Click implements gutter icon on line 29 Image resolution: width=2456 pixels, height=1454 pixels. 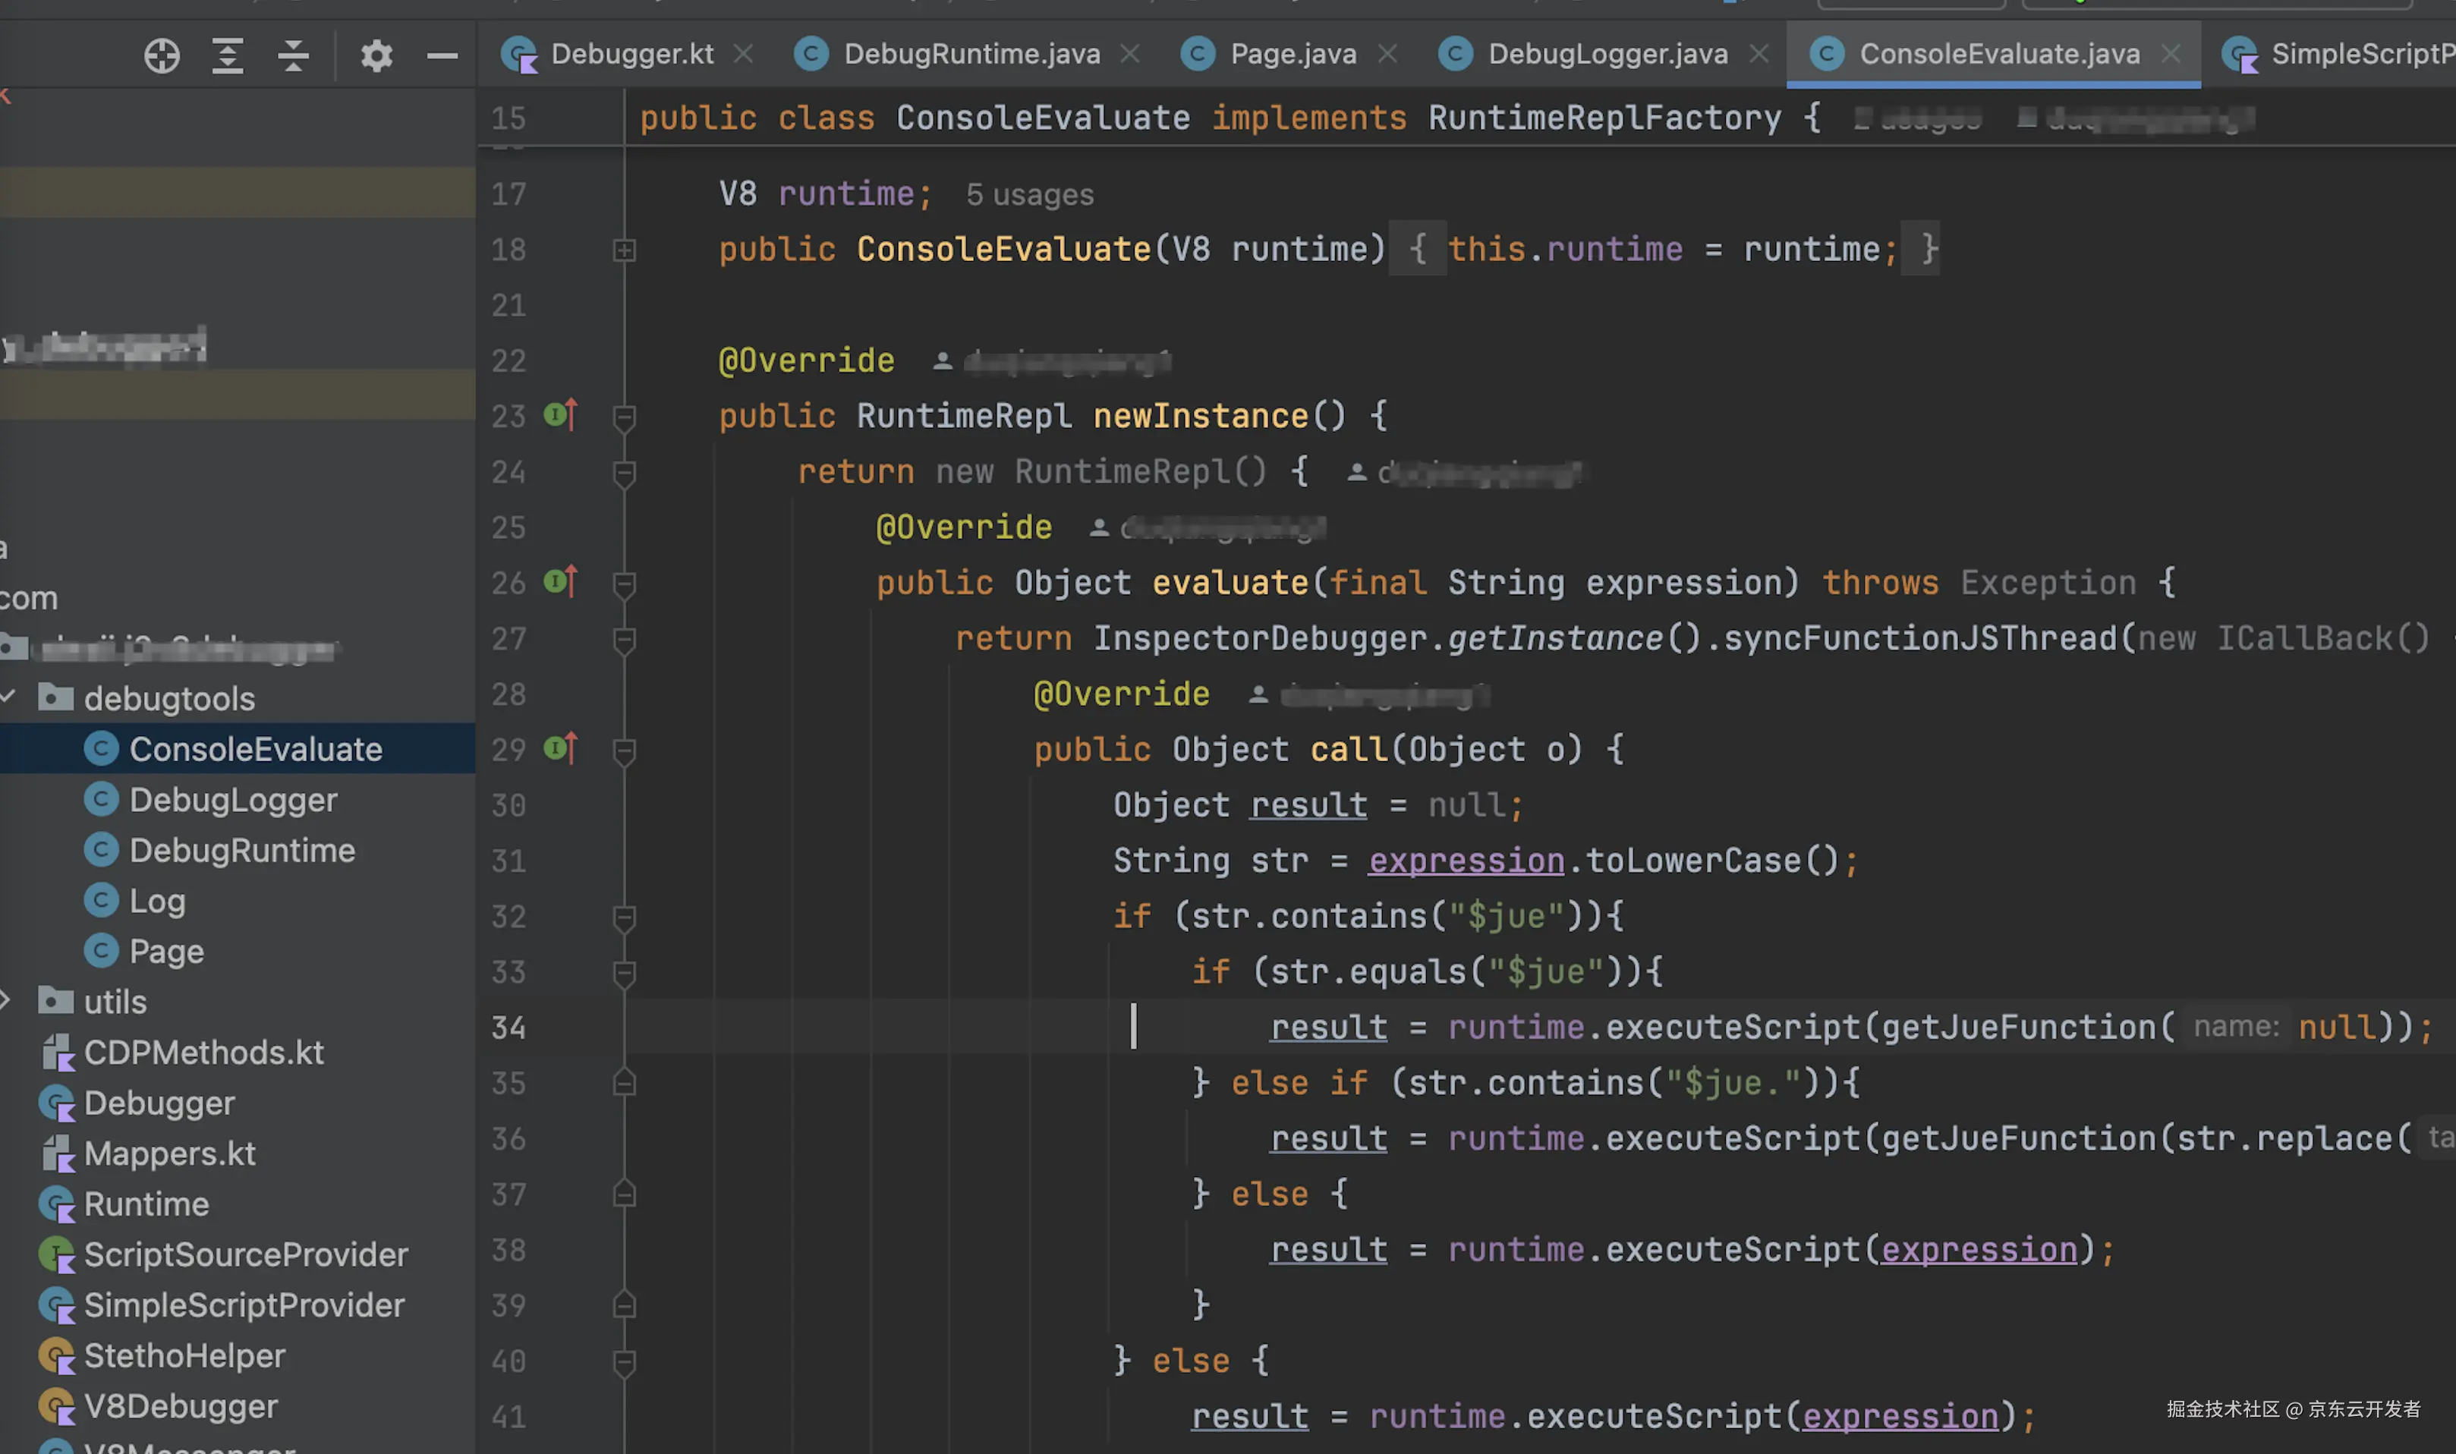[x=560, y=748]
